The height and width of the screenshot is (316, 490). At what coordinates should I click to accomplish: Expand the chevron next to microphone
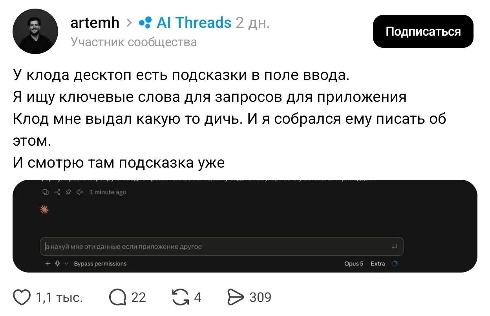pos(67,264)
